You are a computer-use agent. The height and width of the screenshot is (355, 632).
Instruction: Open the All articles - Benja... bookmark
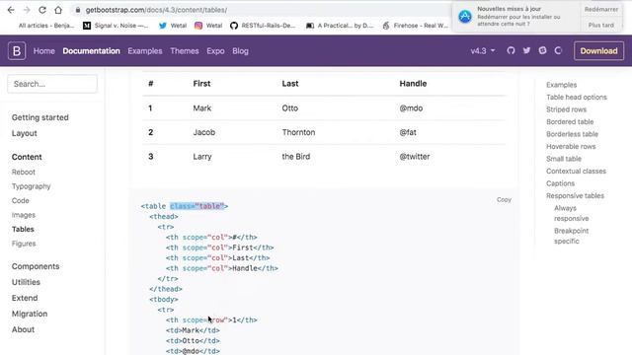[46, 26]
